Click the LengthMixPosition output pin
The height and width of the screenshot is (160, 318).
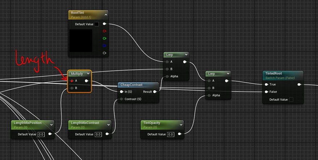pyautogui.click(x=50, y=134)
